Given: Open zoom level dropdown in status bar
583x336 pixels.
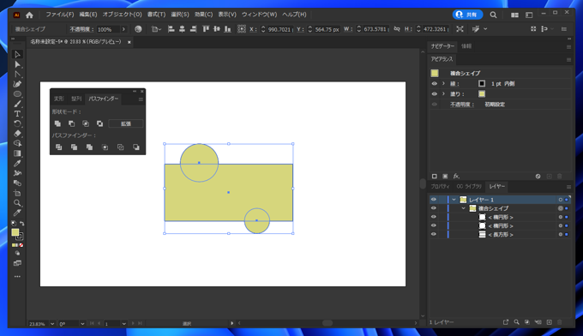Looking at the screenshot, I should (52, 324).
